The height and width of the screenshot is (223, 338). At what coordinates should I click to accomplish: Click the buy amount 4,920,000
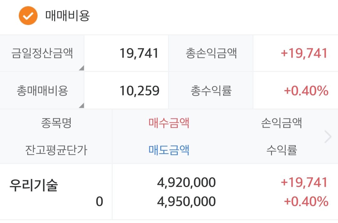(x=186, y=183)
